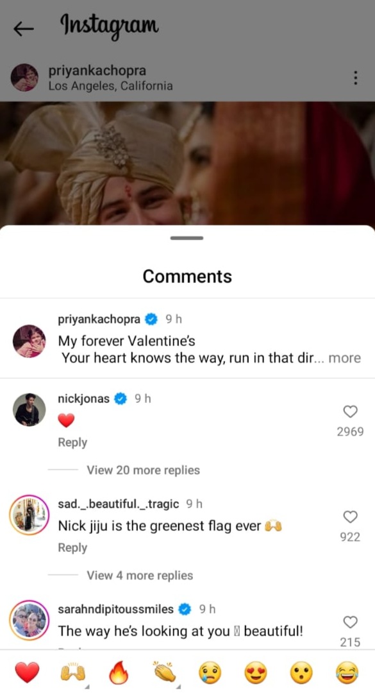
Task: Tap the back arrow at top left
Action: [23, 28]
